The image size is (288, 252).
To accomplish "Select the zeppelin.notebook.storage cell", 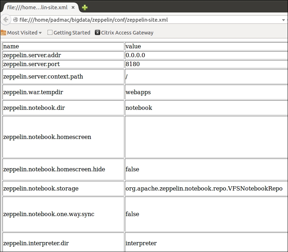I will (x=63, y=188).
